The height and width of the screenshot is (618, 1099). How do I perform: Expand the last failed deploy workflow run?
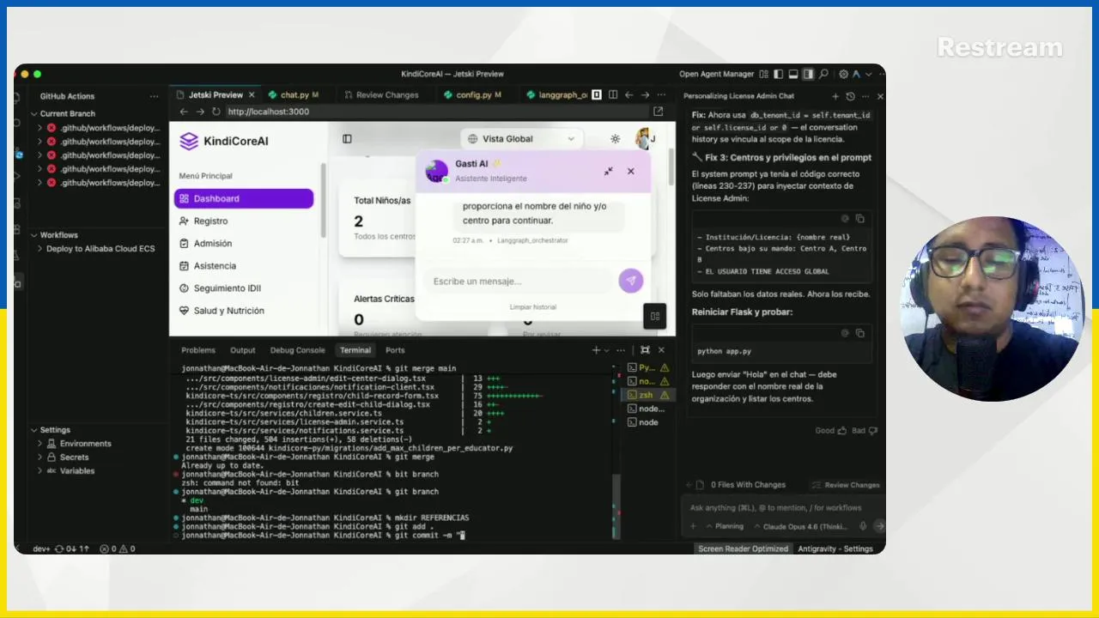coord(39,183)
